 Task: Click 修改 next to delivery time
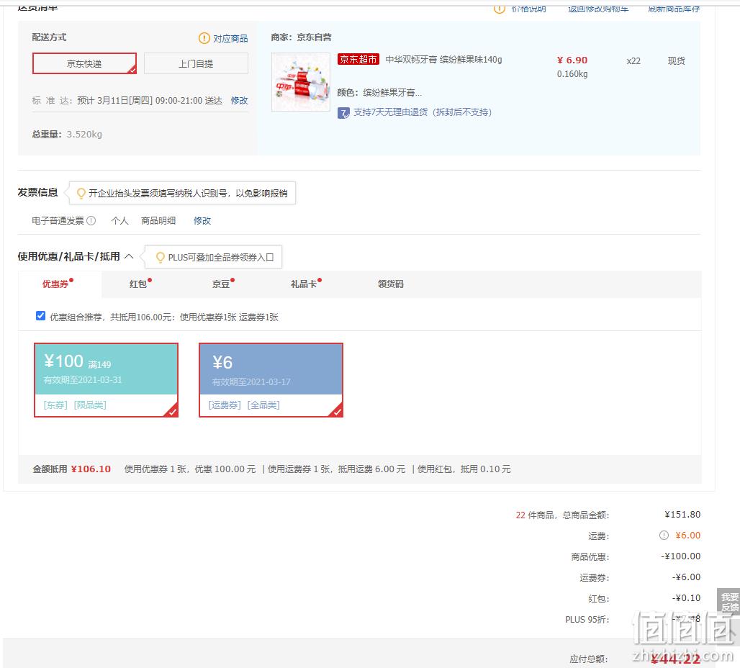[239, 101]
